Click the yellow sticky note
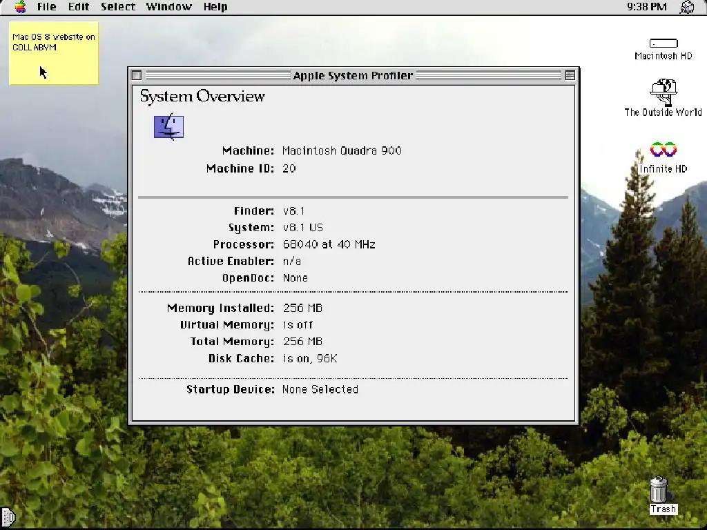Viewport: 707px width, 530px height. (54, 53)
